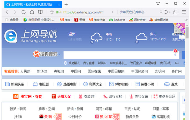Open 流行女鞋 link
The height and width of the screenshot is (120, 190).
[113, 96]
